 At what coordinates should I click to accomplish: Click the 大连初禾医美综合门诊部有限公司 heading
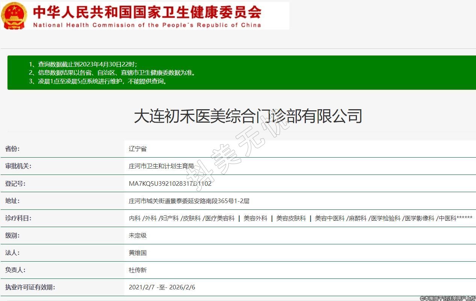(248, 116)
